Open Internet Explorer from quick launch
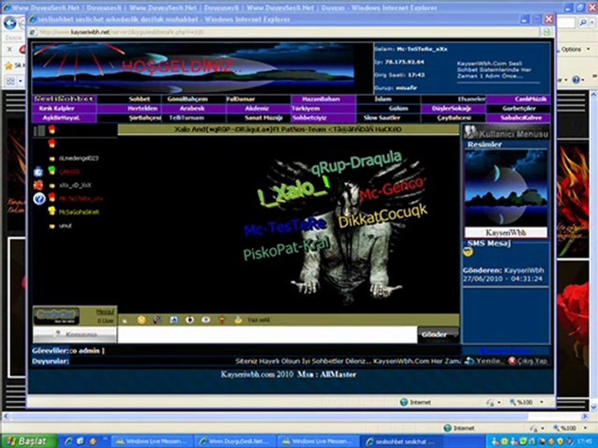The height and width of the screenshot is (448, 598). 69,441
